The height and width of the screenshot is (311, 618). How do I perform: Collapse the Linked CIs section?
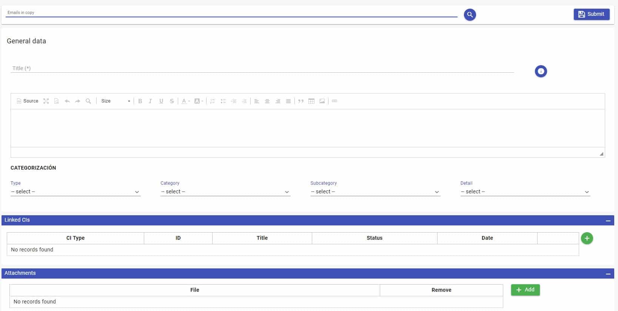point(608,221)
